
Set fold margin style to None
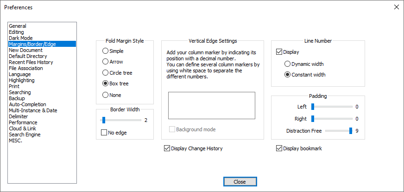106,95
